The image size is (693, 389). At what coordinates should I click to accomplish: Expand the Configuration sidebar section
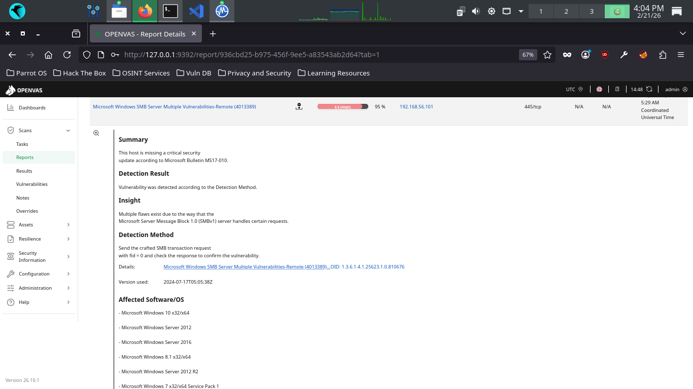68,274
